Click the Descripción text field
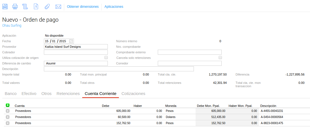 [119, 69]
